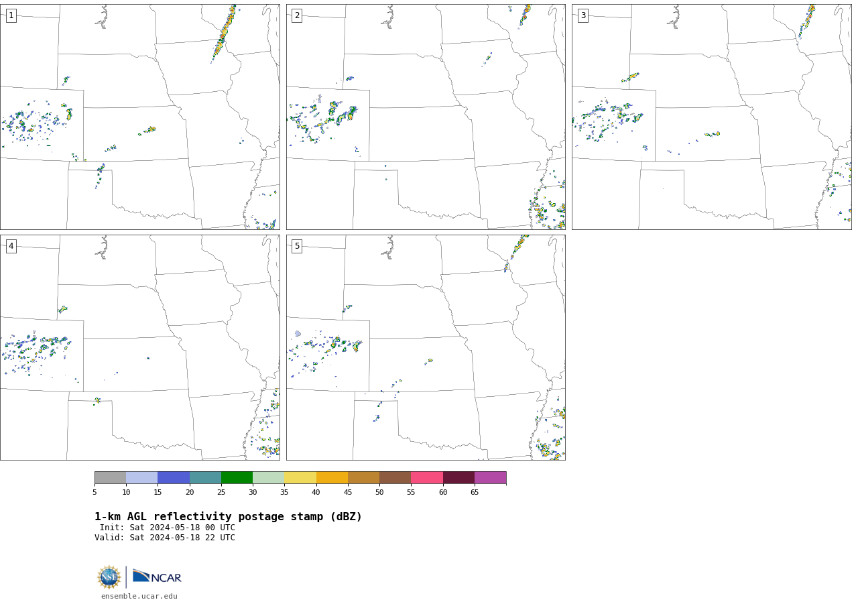The height and width of the screenshot is (604, 858).
Task: Select the pale green 30-35 dBZ swatch
Action: click(x=268, y=478)
